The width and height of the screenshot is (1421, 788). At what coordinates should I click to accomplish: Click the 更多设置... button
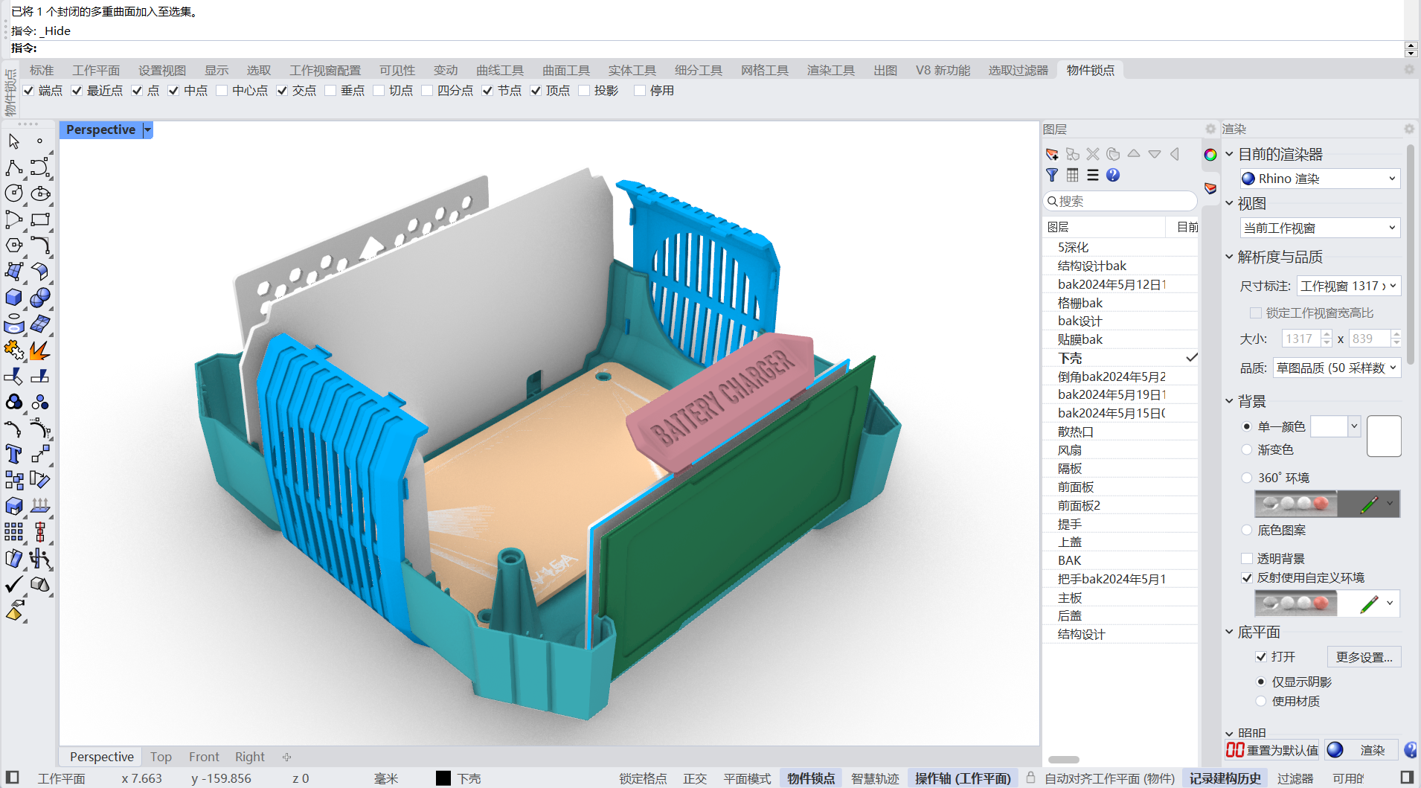pyautogui.click(x=1364, y=657)
